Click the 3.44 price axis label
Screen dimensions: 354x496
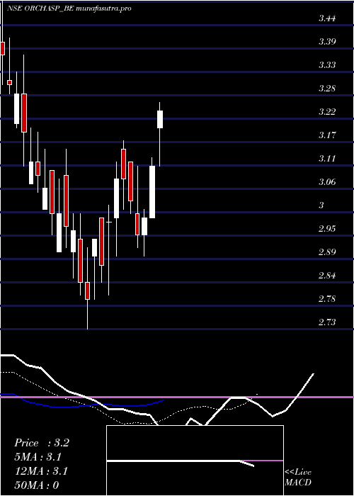point(327,18)
